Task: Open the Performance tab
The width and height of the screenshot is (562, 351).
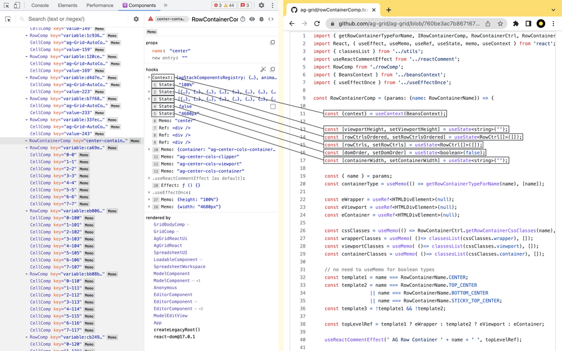Action: [100, 5]
